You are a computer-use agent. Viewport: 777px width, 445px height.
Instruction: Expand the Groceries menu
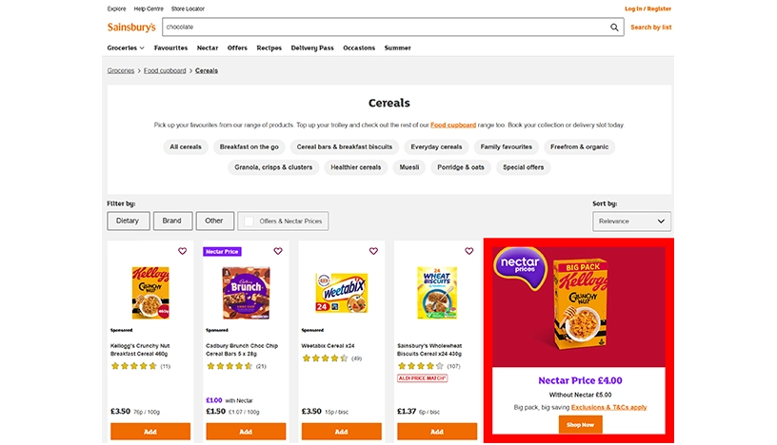[126, 48]
